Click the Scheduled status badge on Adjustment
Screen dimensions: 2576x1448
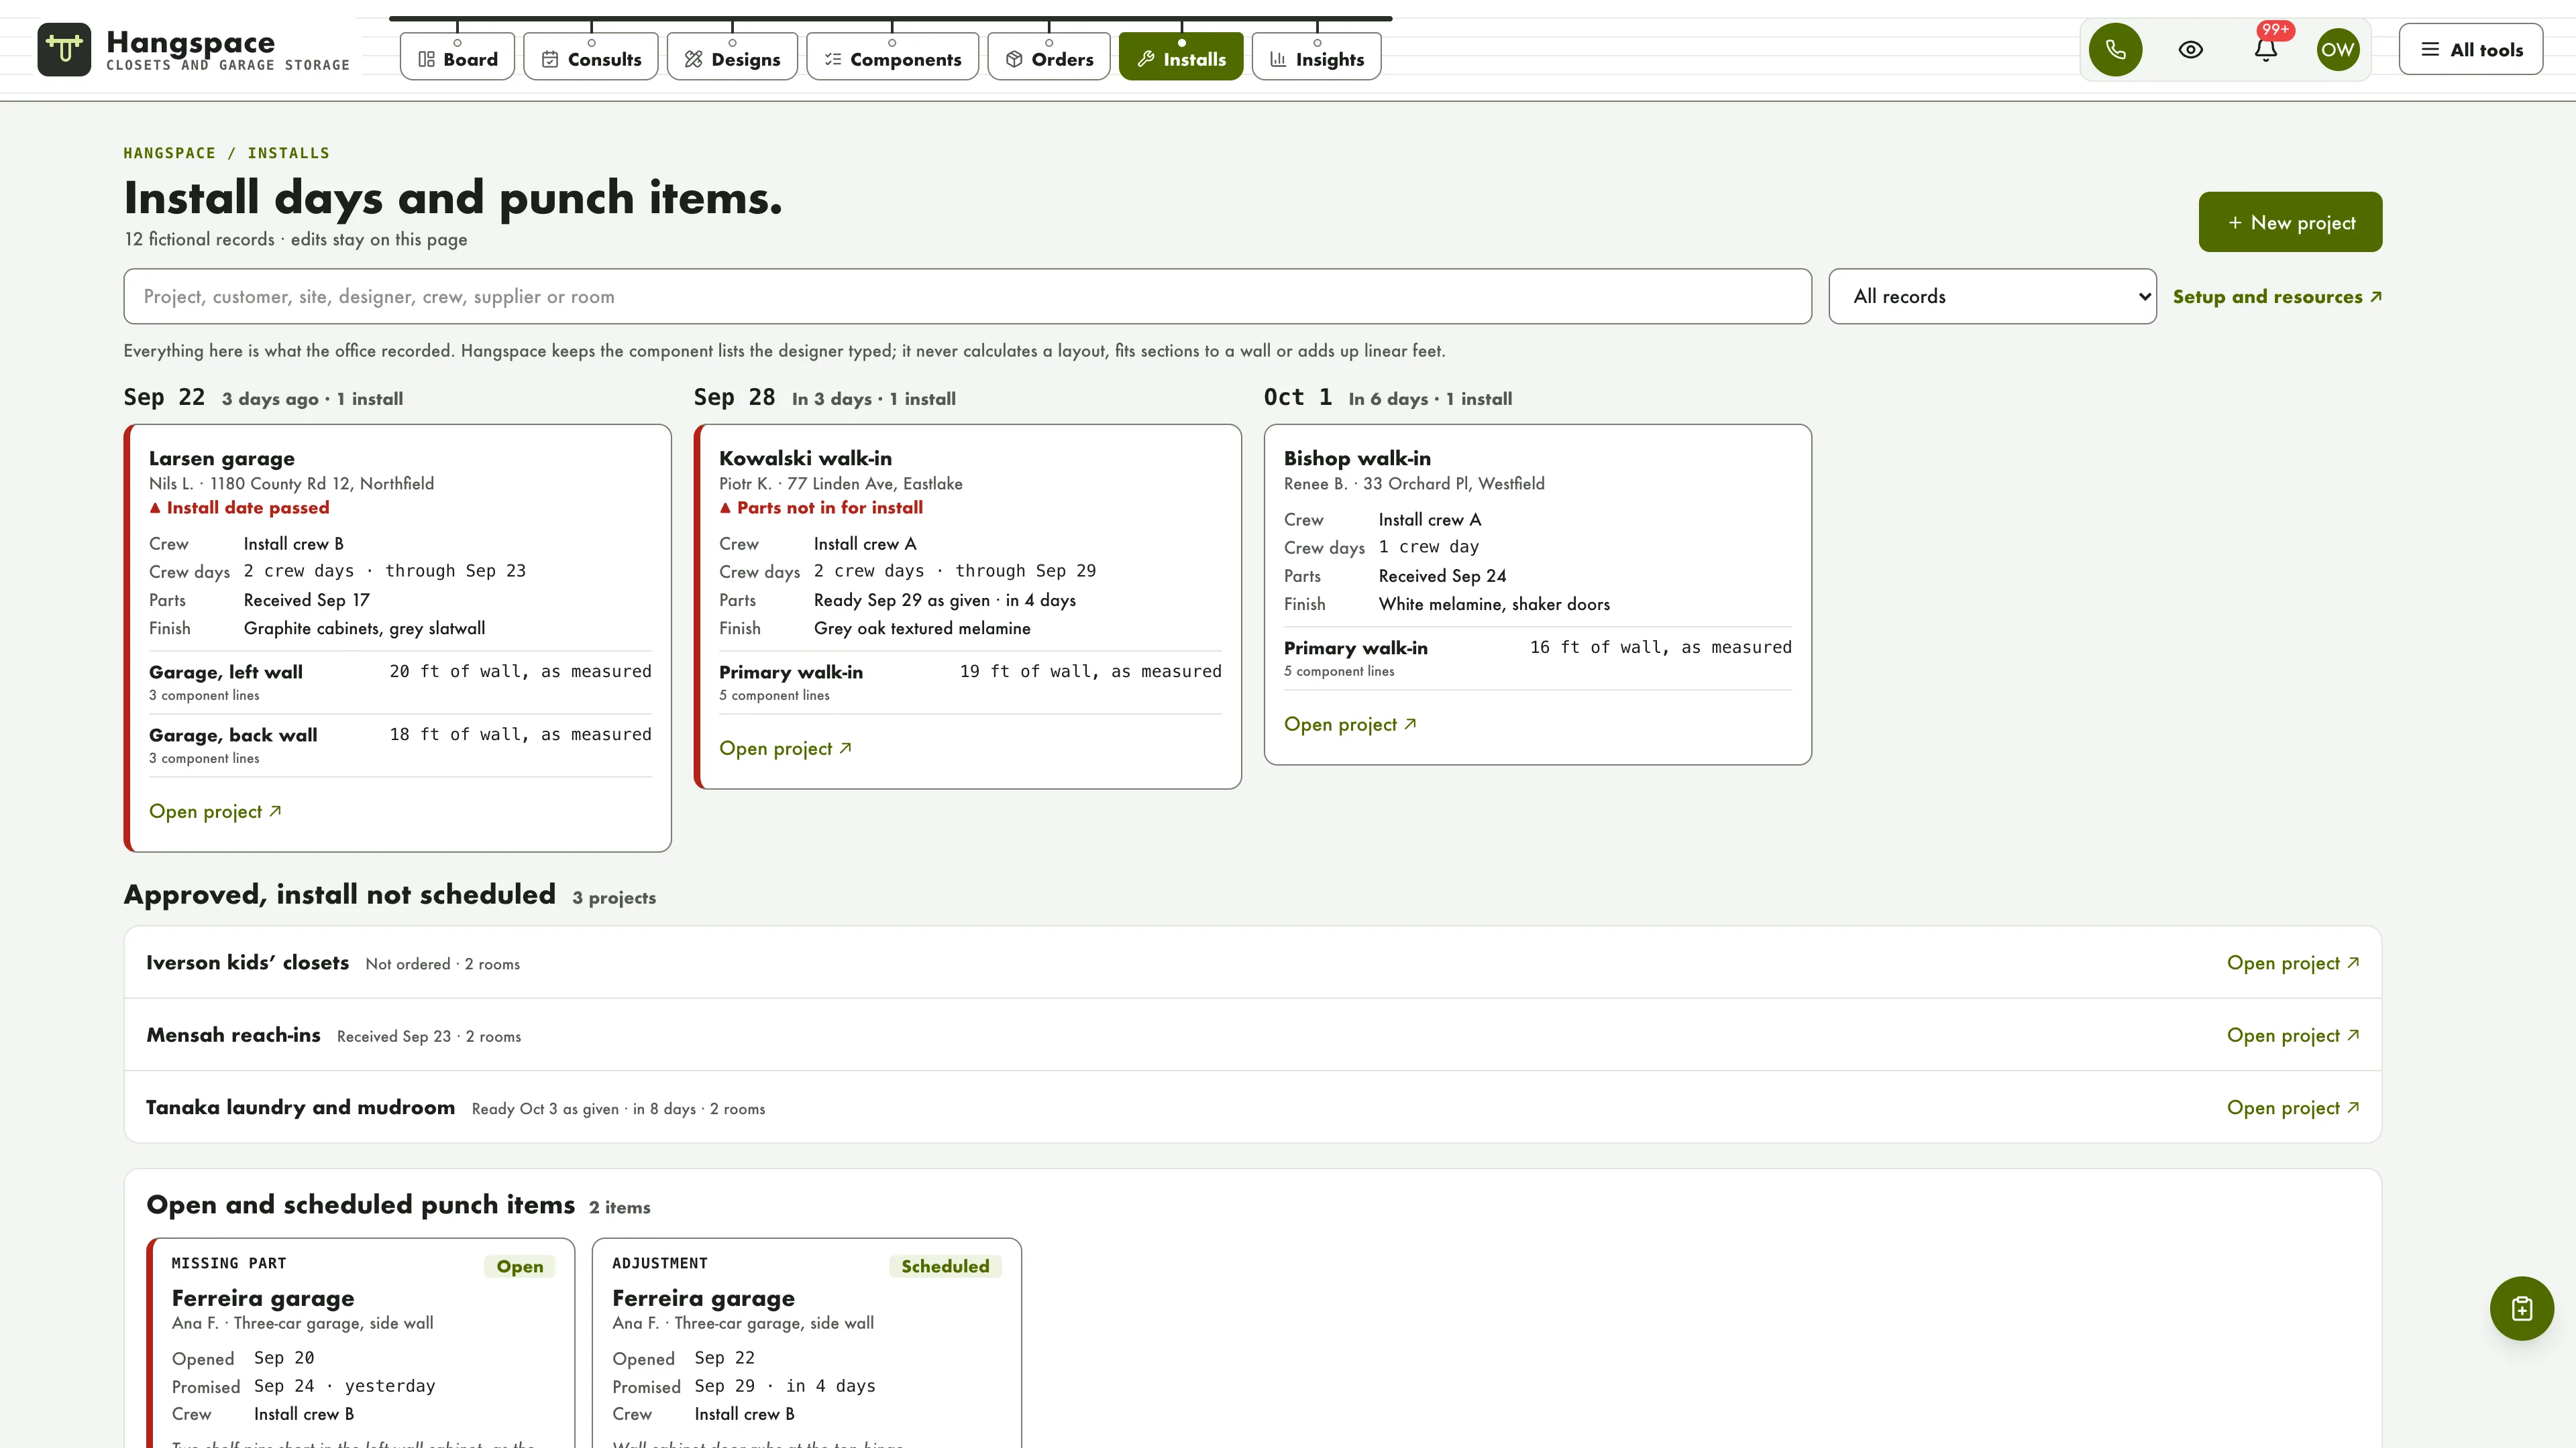pyautogui.click(x=945, y=1266)
